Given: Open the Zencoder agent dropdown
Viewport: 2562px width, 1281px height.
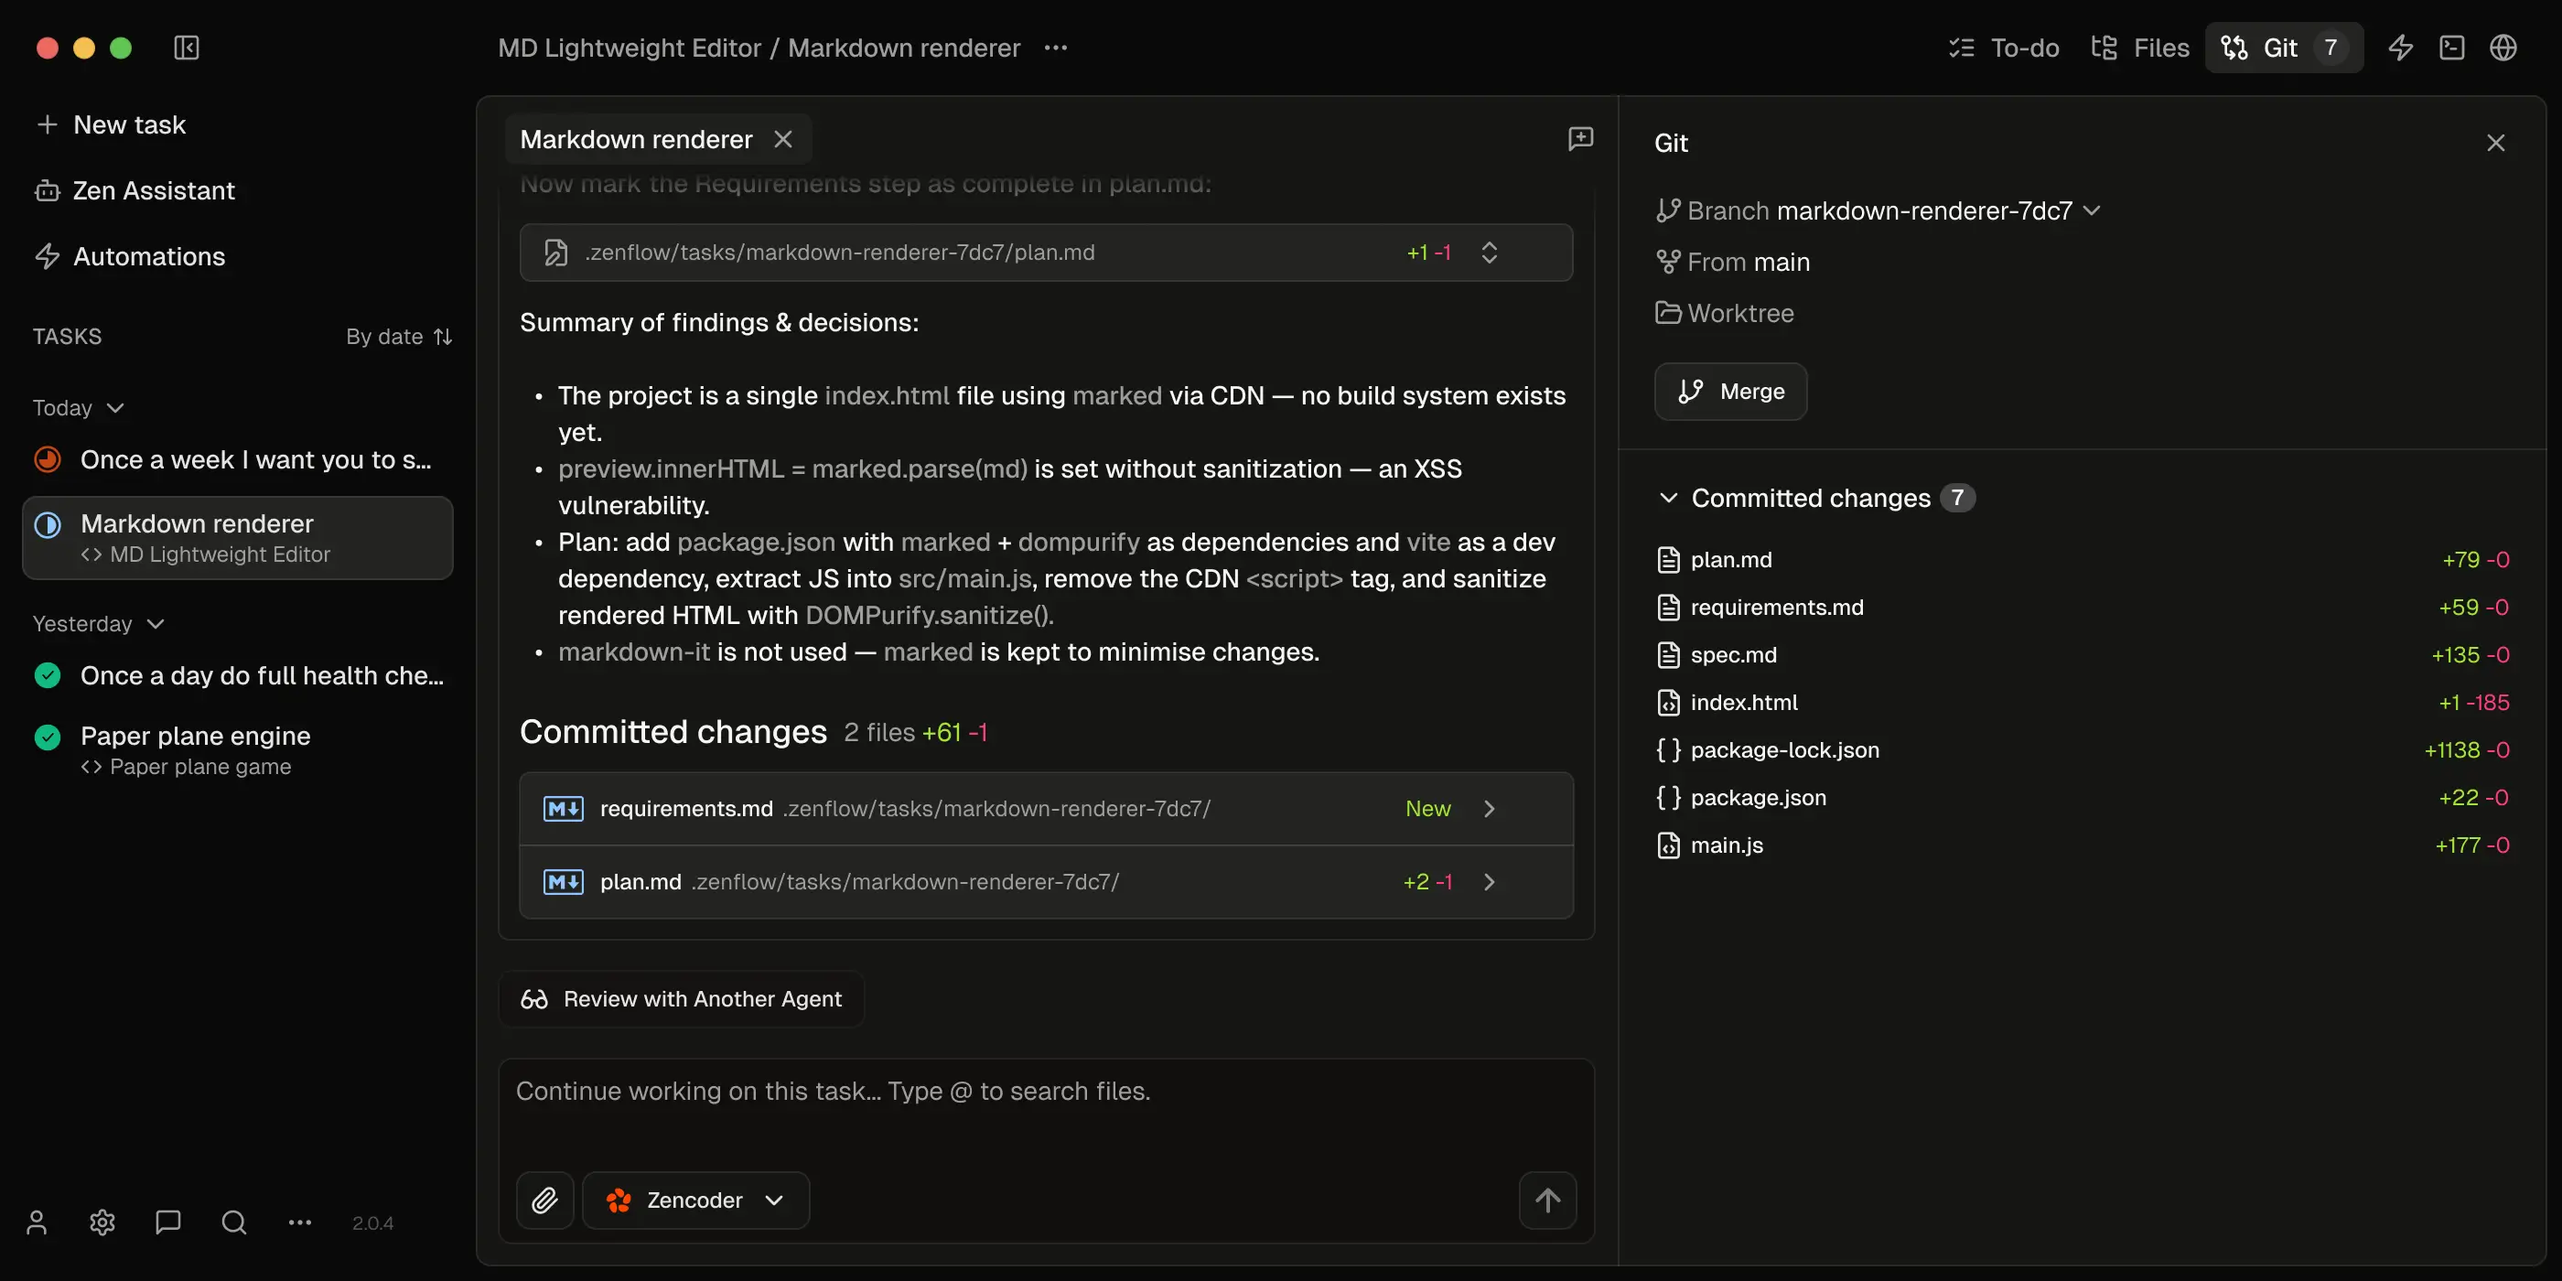Looking at the screenshot, I should click(x=696, y=1200).
